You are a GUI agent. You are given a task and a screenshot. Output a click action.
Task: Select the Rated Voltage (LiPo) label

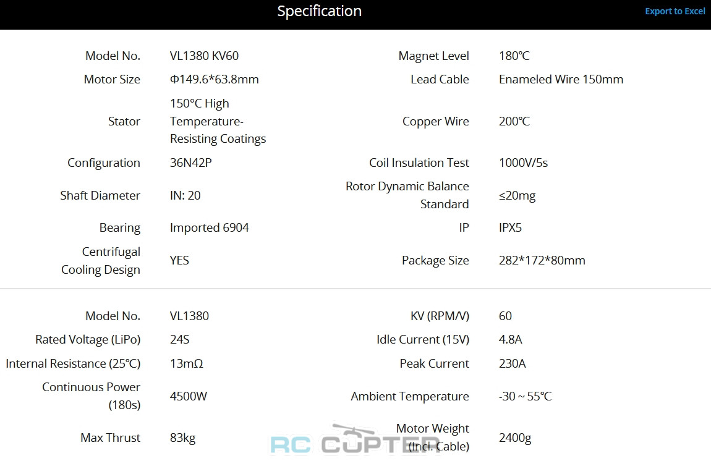coord(88,339)
